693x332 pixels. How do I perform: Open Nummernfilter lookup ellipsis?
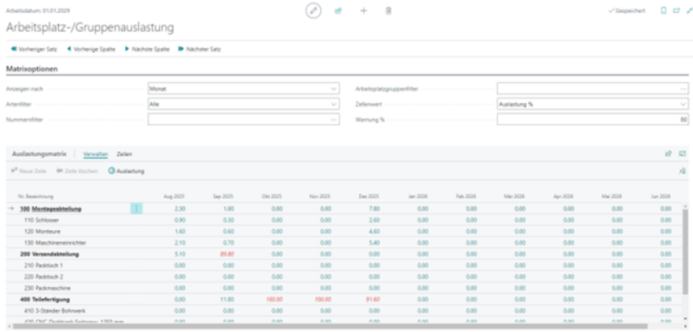pos(334,120)
